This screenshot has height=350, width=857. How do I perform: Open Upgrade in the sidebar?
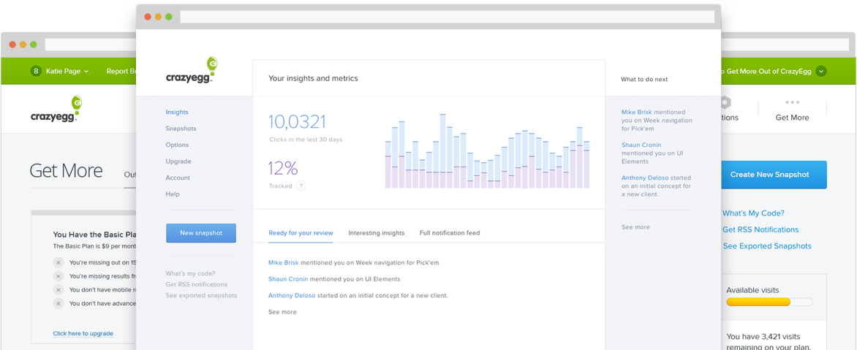click(178, 161)
